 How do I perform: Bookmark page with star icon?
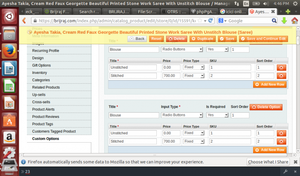[200, 21]
